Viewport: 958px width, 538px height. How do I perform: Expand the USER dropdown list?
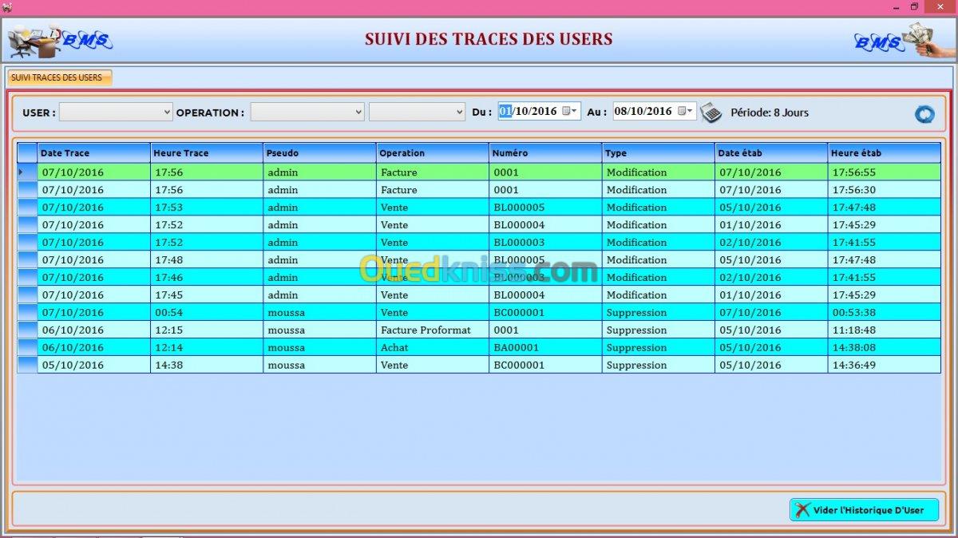click(166, 113)
